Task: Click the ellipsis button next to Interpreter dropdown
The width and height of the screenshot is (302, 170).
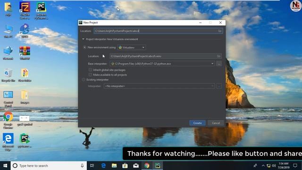Action: point(219,86)
